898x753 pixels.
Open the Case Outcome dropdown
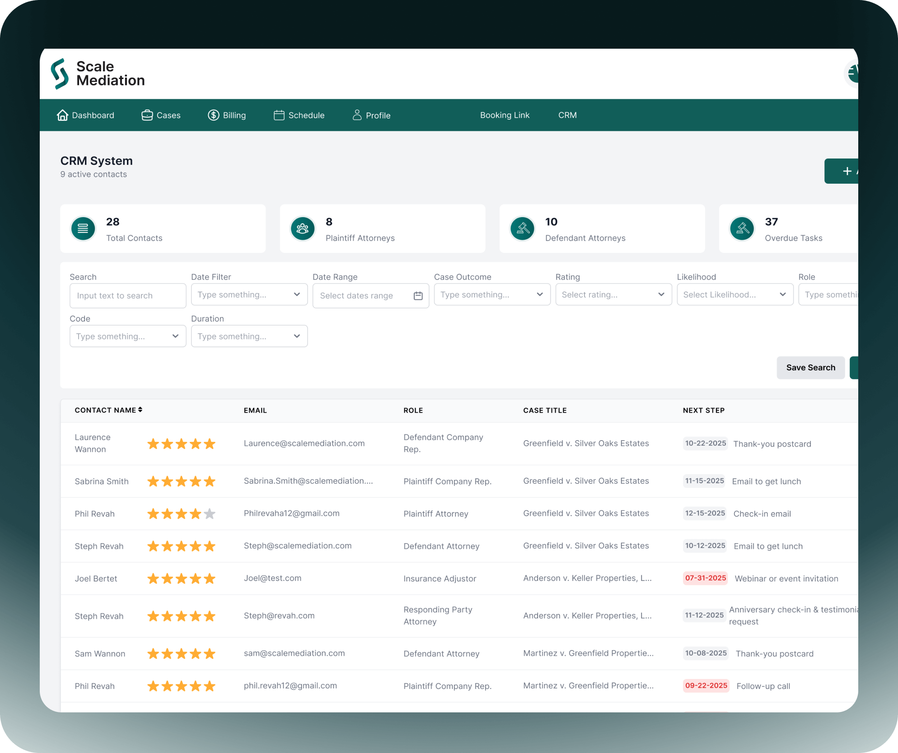coord(492,295)
